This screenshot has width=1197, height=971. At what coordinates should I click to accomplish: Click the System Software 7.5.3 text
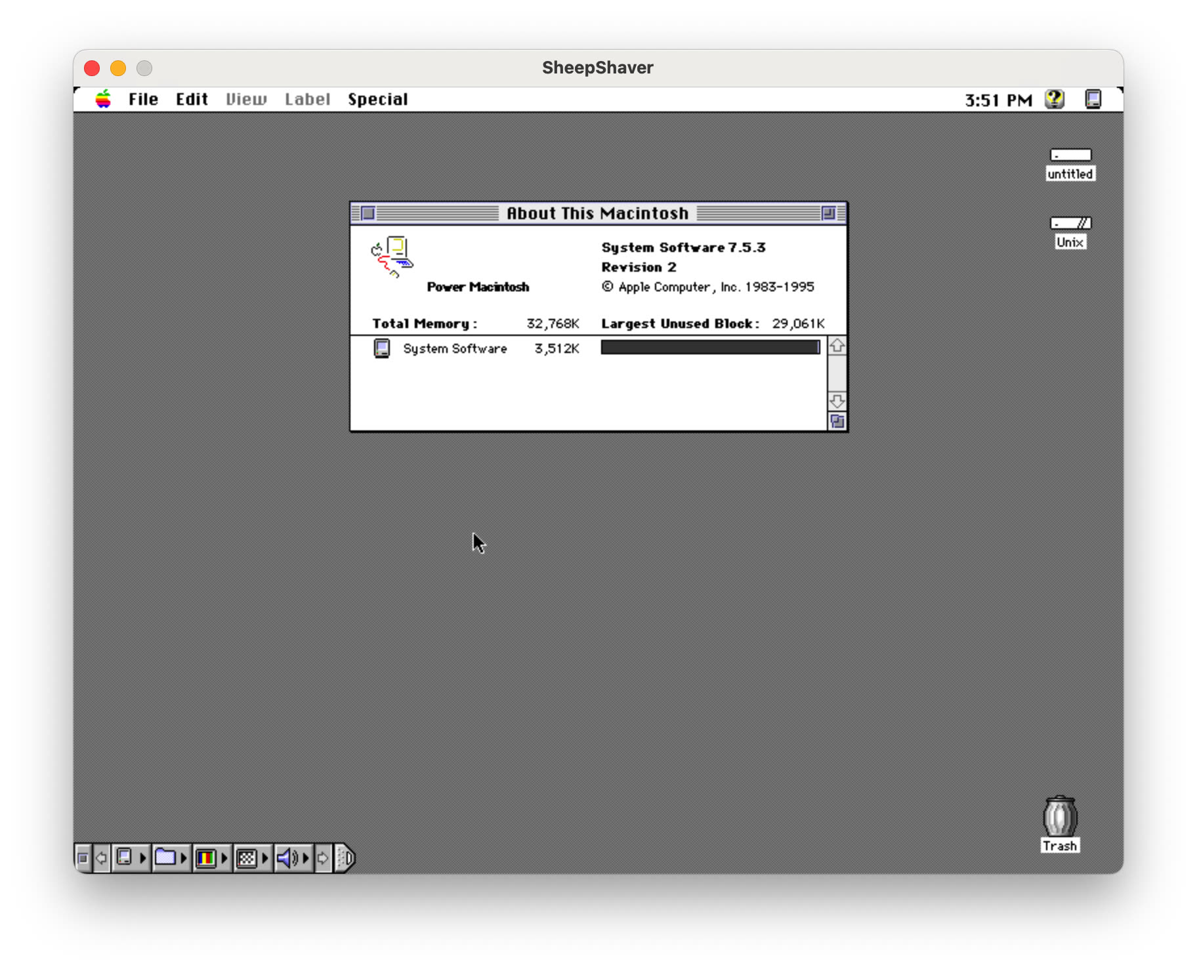point(683,247)
